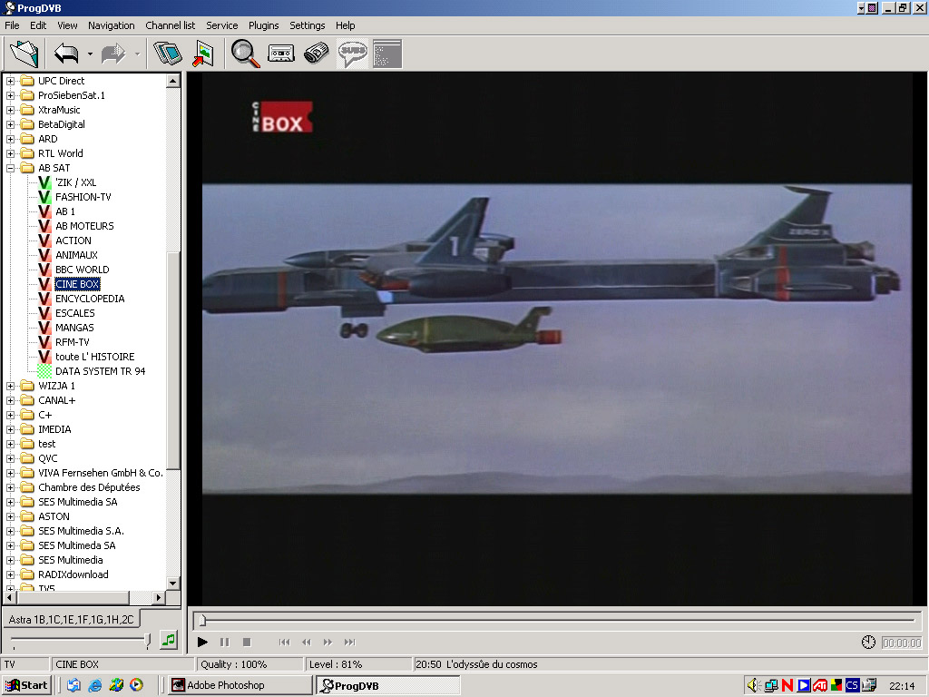Open the File menu

[12, 25]
